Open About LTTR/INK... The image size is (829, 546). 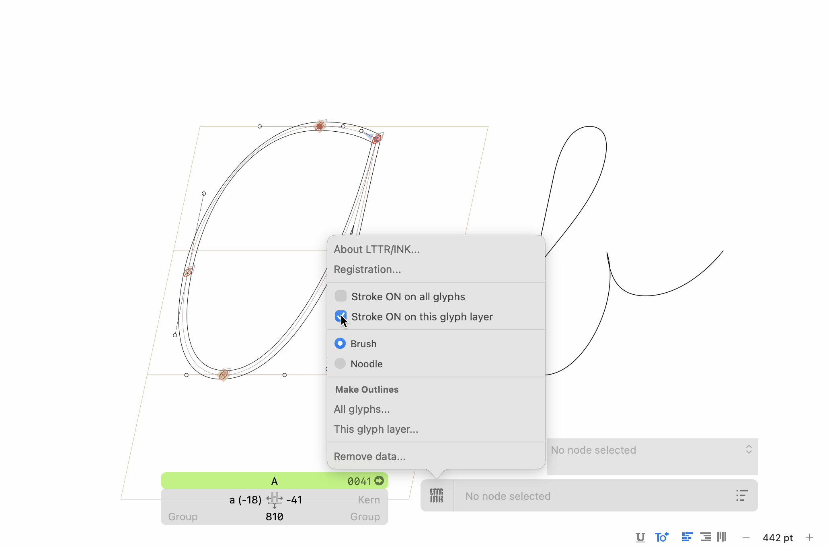(377, 249)
